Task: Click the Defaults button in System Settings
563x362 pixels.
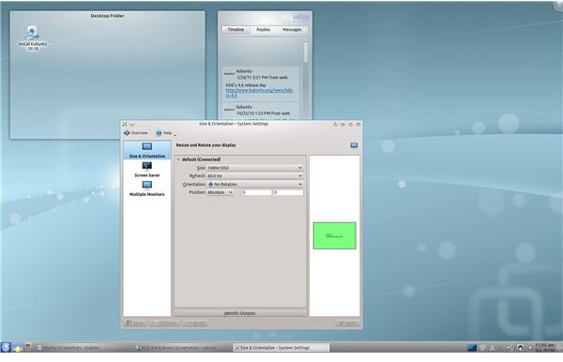Action: coord(165,324)
